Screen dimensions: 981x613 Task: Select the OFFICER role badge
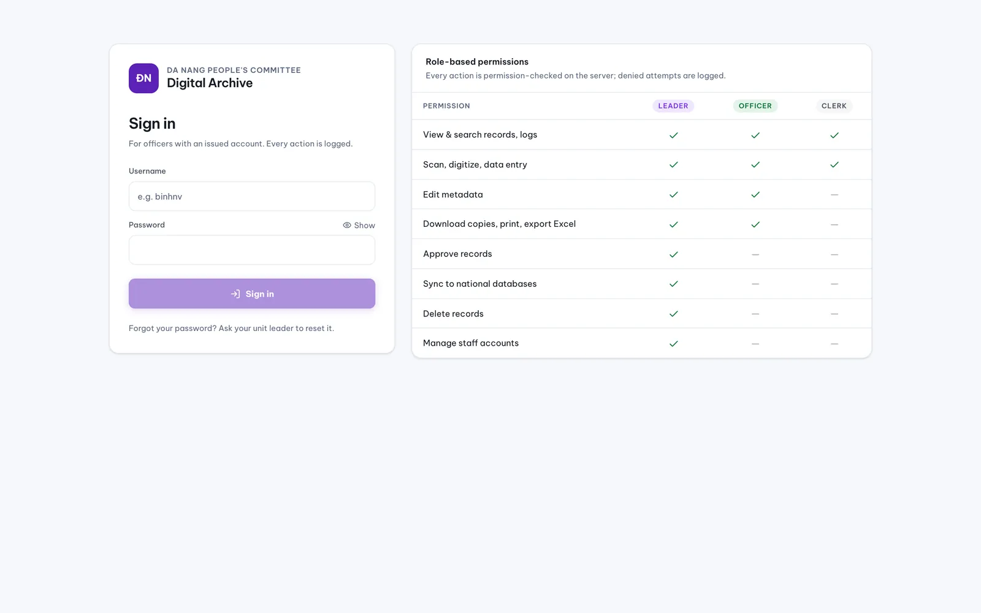(x=755, y=106)
